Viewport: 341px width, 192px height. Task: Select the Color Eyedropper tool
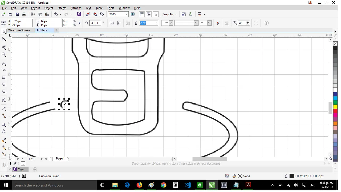(4, 141)
